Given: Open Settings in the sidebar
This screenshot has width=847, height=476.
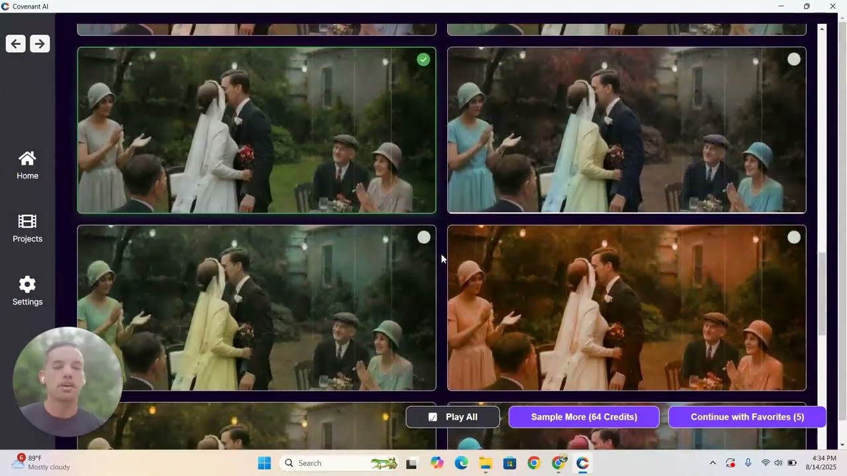Looking at the screenshot, I should coord(27,292).
